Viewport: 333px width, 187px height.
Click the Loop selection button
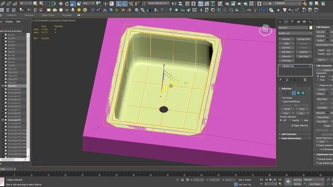point(301,113)
